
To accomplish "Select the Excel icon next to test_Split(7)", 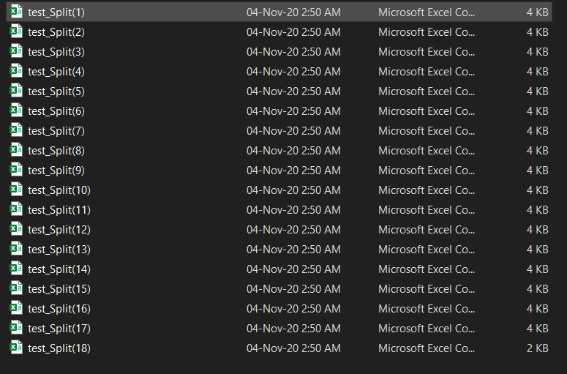I will tap(16, 130).
